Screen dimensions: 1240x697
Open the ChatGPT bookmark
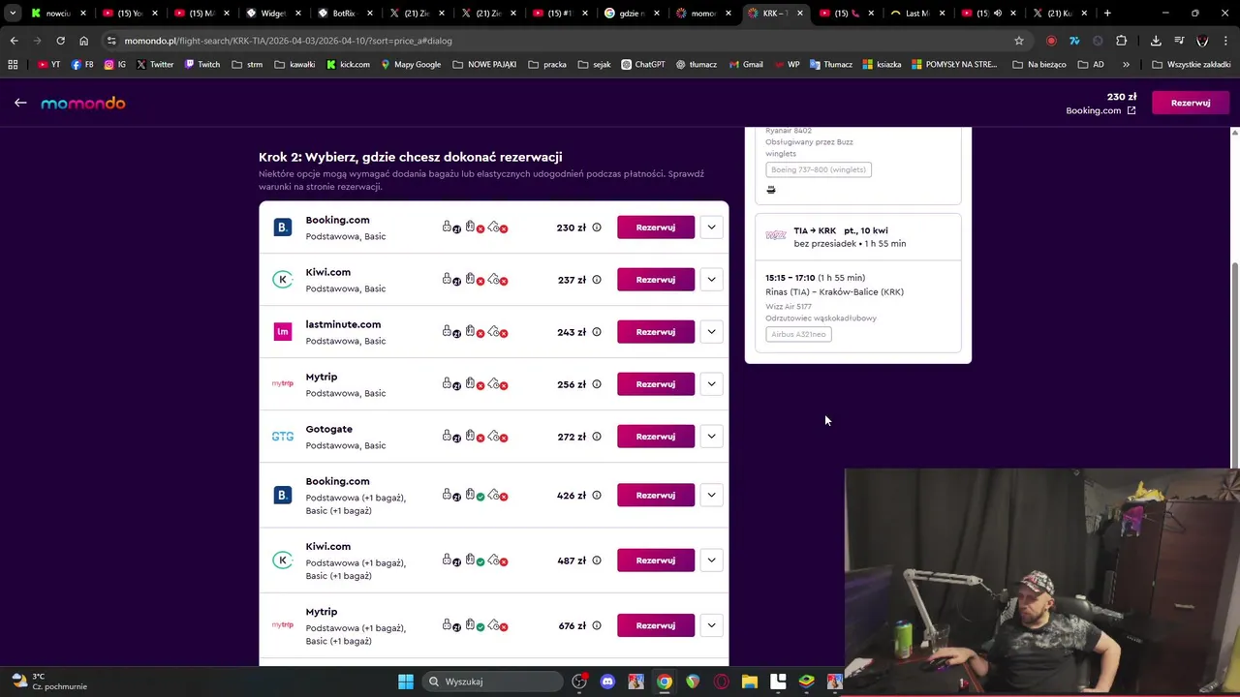pyautogui.click(x=643, y=65)
